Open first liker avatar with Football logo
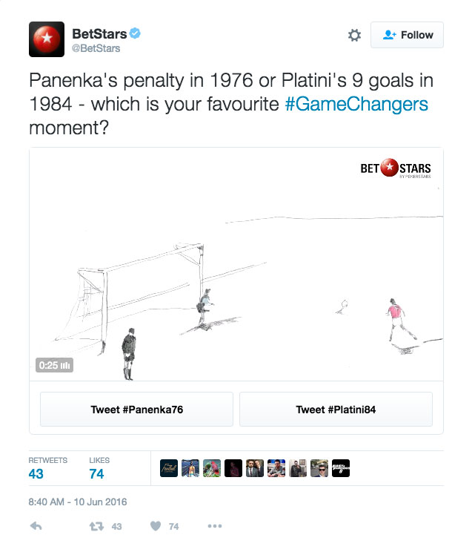The image size is (472, 555). point(169,468)
